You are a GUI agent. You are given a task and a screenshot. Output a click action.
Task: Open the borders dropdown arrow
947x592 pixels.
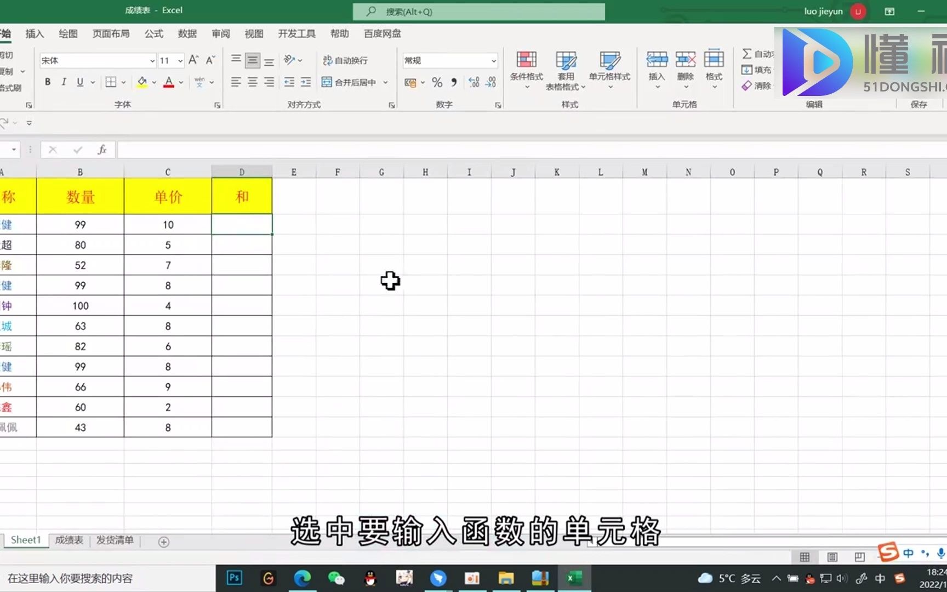(x=124, y=82)
